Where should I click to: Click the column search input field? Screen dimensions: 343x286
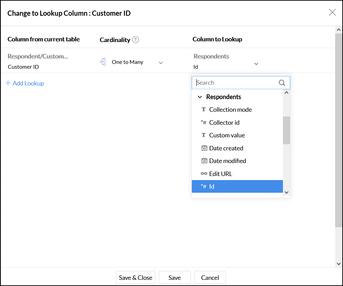click(235, 83)
